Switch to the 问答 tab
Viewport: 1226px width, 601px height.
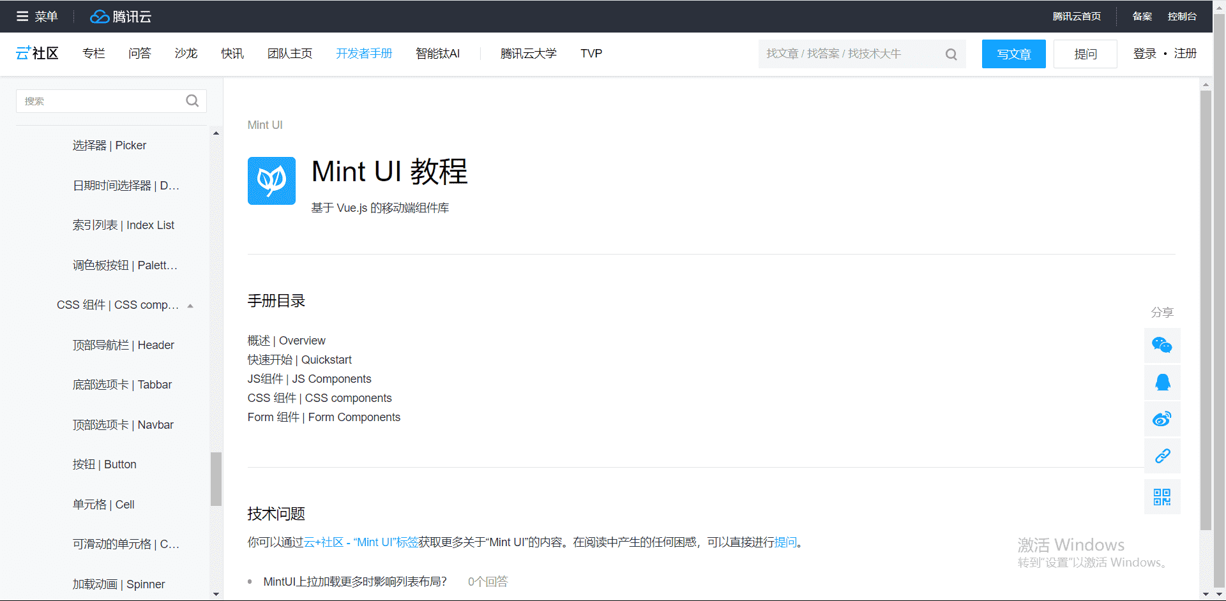tap(139, 54)
